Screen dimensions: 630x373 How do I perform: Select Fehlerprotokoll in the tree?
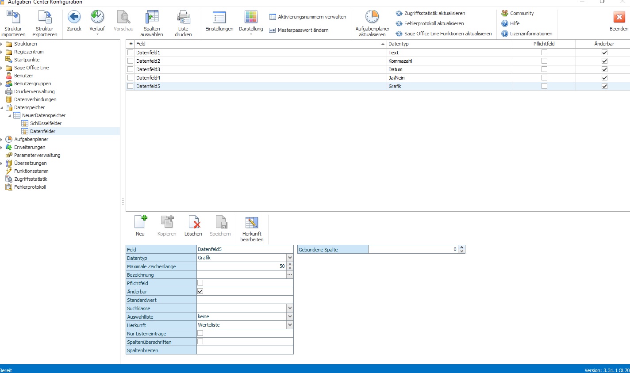[x=30, y=187]
